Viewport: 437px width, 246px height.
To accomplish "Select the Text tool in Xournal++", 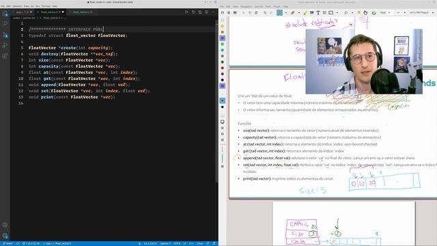I will (318, 12).
